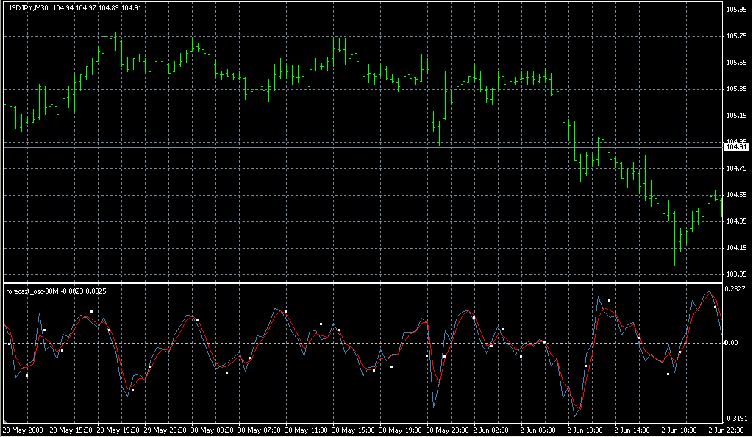Click the 105.35 price scale label
The image size is (753, 437).
tap(735, 89)
